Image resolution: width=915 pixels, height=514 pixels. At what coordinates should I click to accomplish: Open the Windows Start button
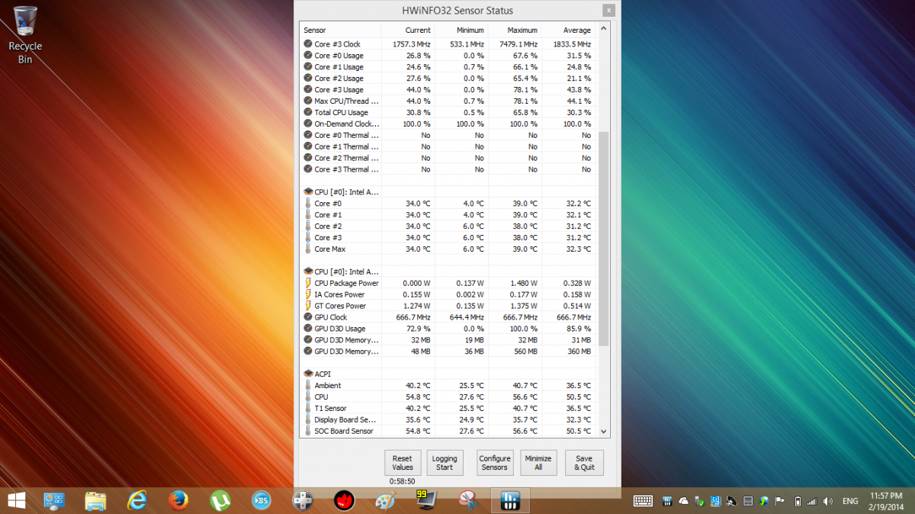(16, 500)
